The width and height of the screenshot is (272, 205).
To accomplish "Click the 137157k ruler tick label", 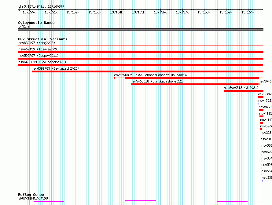I will click(x=182, y=12).
